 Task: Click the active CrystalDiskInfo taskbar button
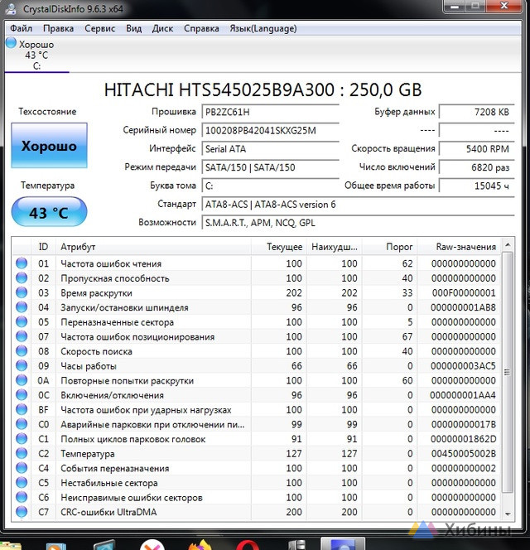[343, 543]
